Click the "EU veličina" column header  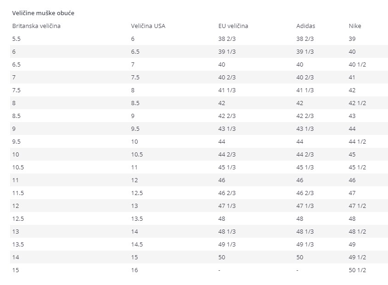[x=233, y=26]
